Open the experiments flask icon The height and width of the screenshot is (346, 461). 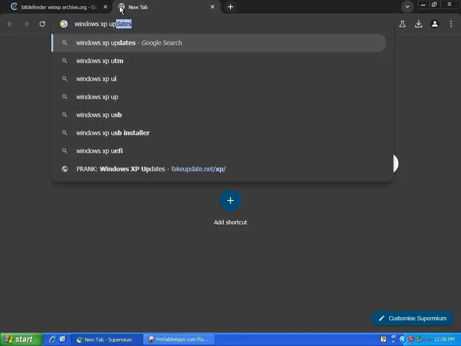coord(402,24)
